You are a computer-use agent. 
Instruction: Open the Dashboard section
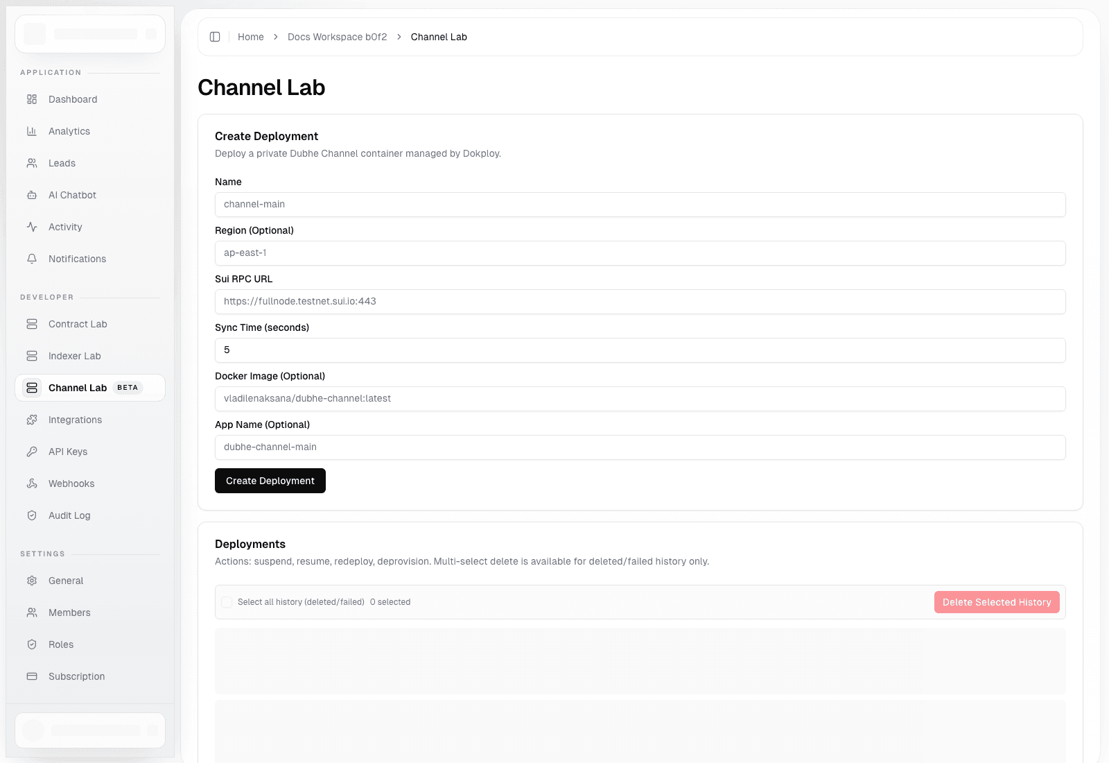[71, 99]
